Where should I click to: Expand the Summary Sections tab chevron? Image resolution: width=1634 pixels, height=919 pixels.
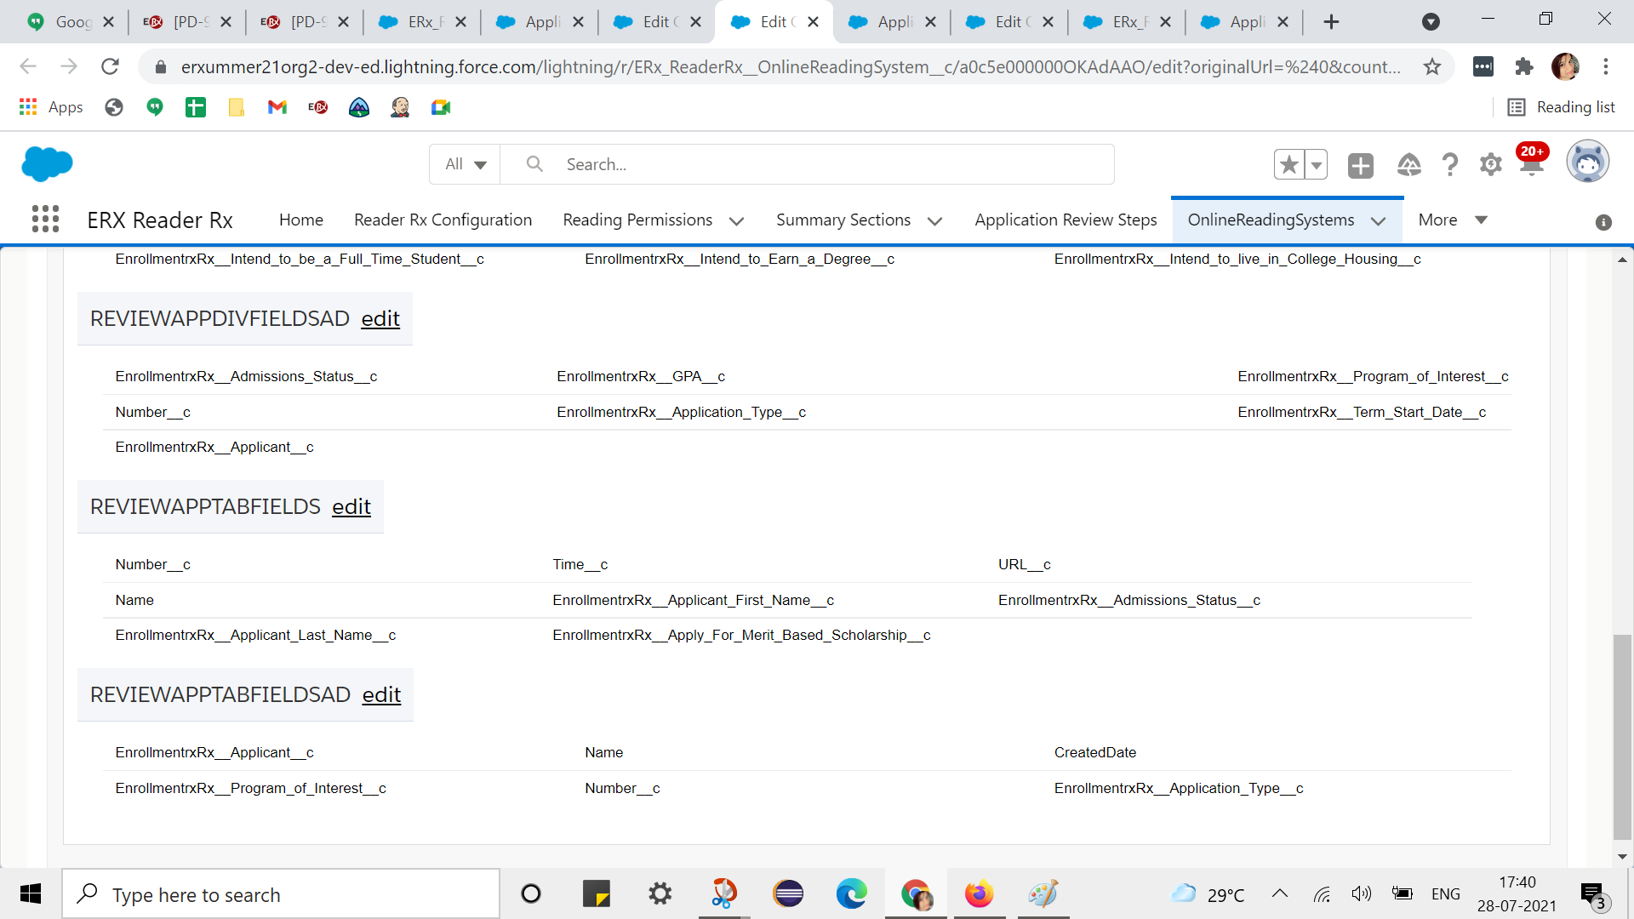point(934,221)
